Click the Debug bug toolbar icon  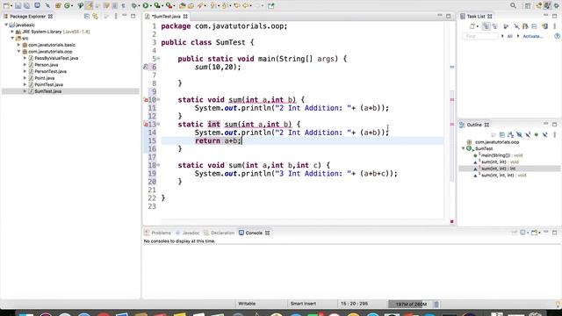point(134,5)
